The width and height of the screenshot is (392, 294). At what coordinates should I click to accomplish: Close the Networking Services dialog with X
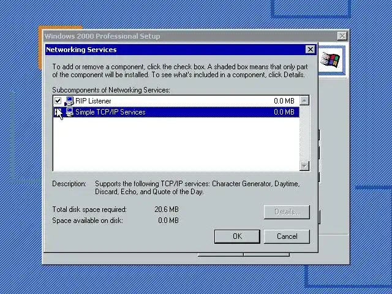pyautogui.click(x=311, y=50)
